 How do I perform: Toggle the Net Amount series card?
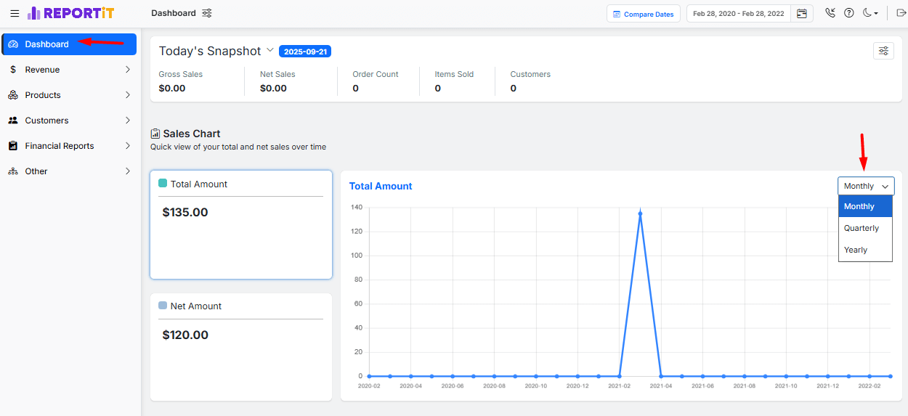pyautogui.click(x=240, y=346)
